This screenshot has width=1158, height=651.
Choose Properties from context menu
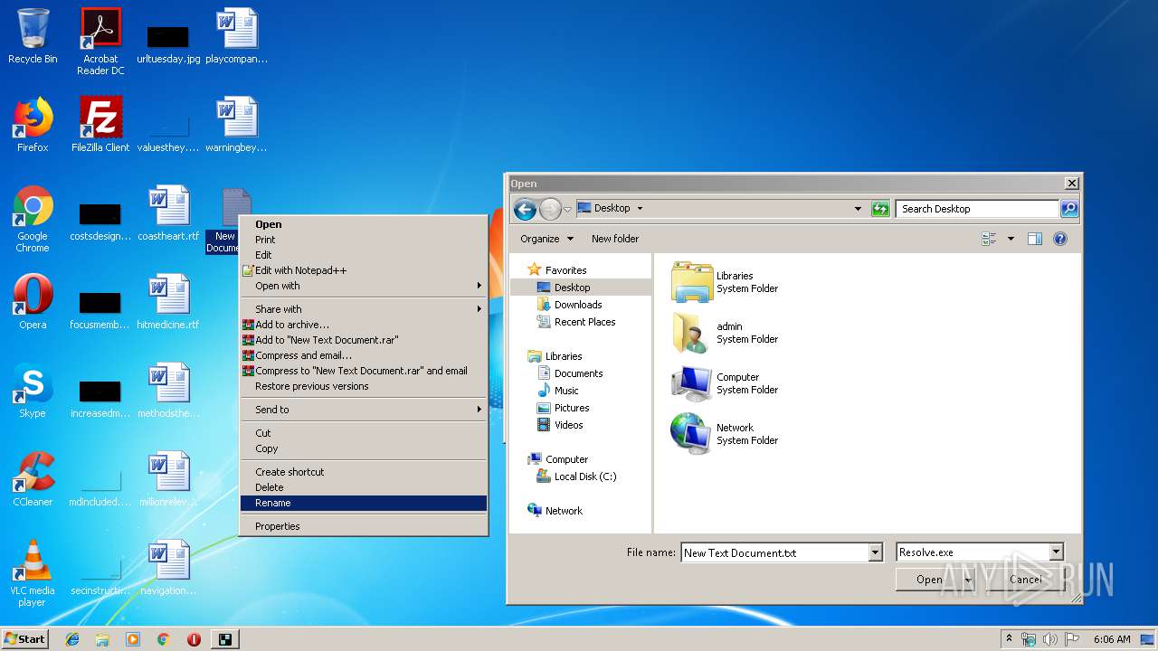364,526
